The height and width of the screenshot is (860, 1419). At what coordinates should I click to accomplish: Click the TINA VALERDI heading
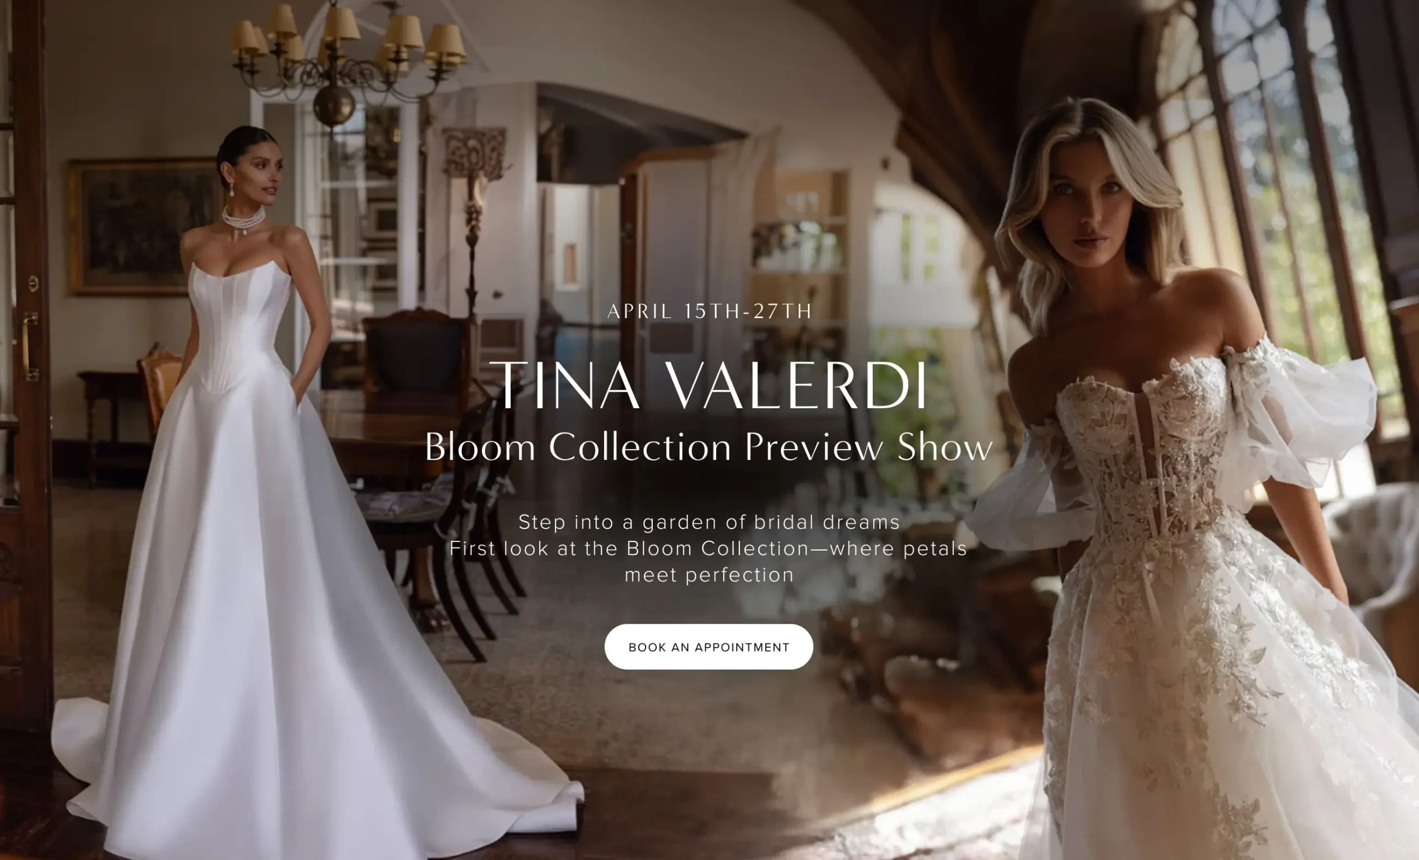click(x=709, y=385)
